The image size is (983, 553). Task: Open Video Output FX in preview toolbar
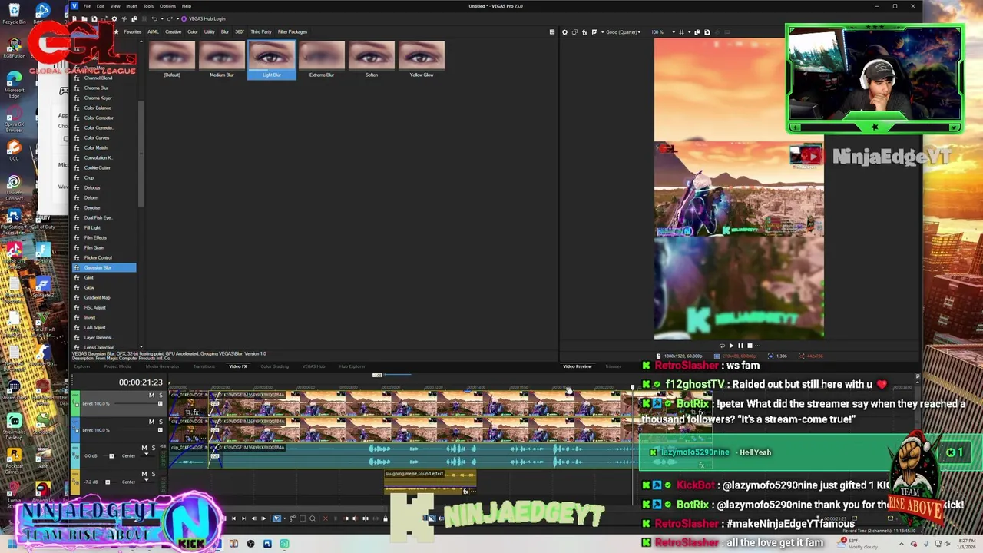click(584, 32)
